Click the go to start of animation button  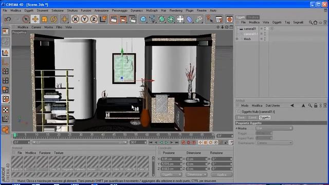pyautogui.click(x=151, y=142)
